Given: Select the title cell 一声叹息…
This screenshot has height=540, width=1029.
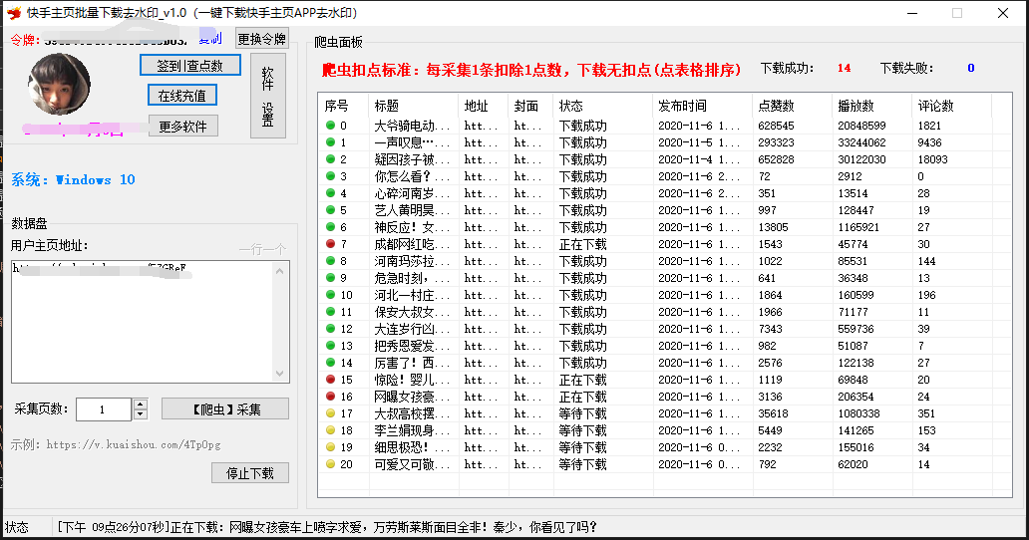Looking at the screenshot, I should [412, 142].
